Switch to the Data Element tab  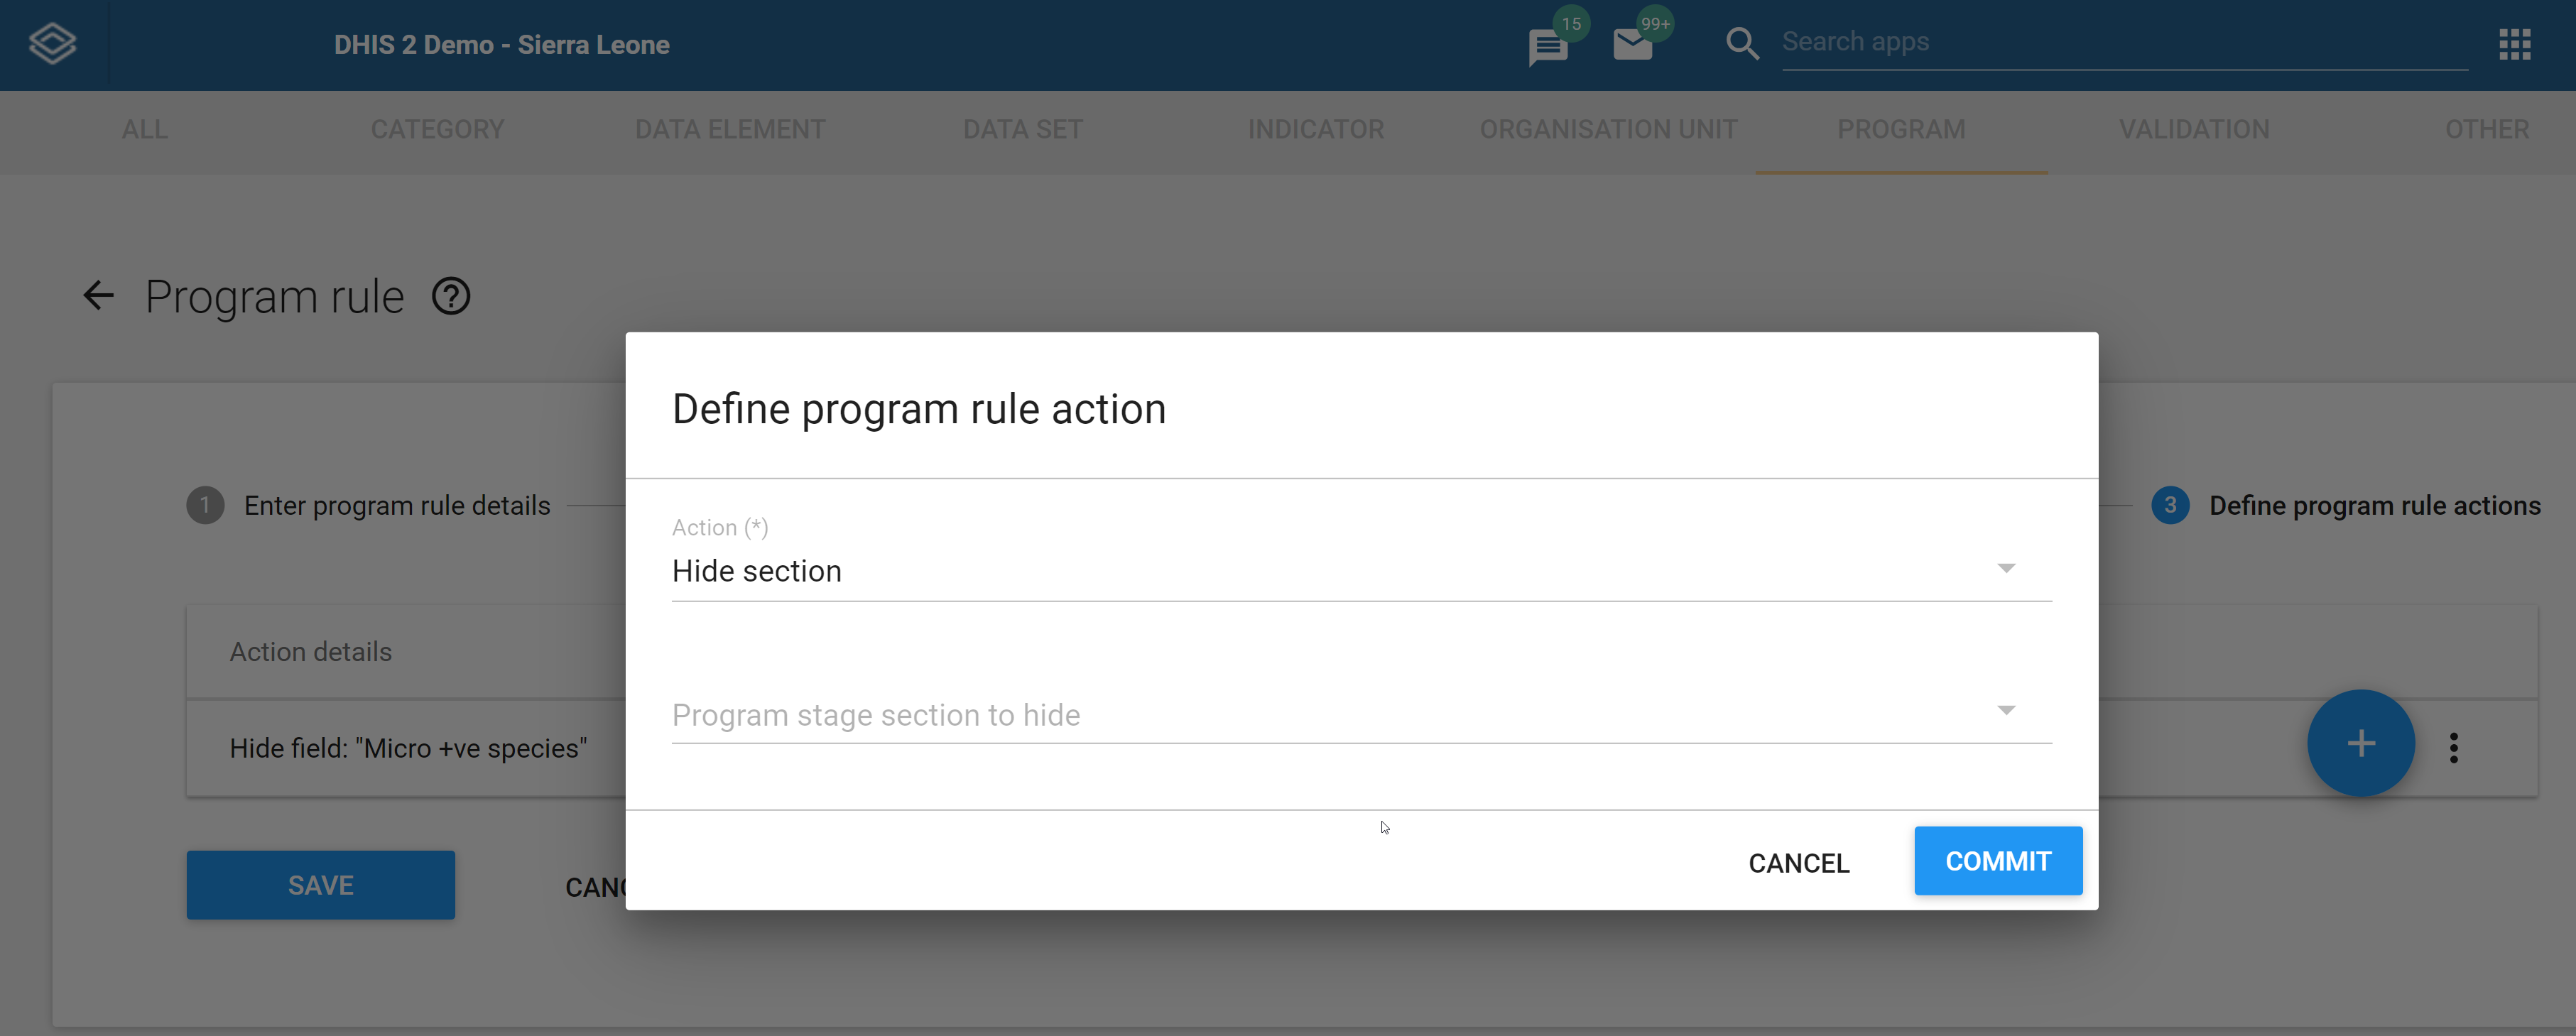730,130
